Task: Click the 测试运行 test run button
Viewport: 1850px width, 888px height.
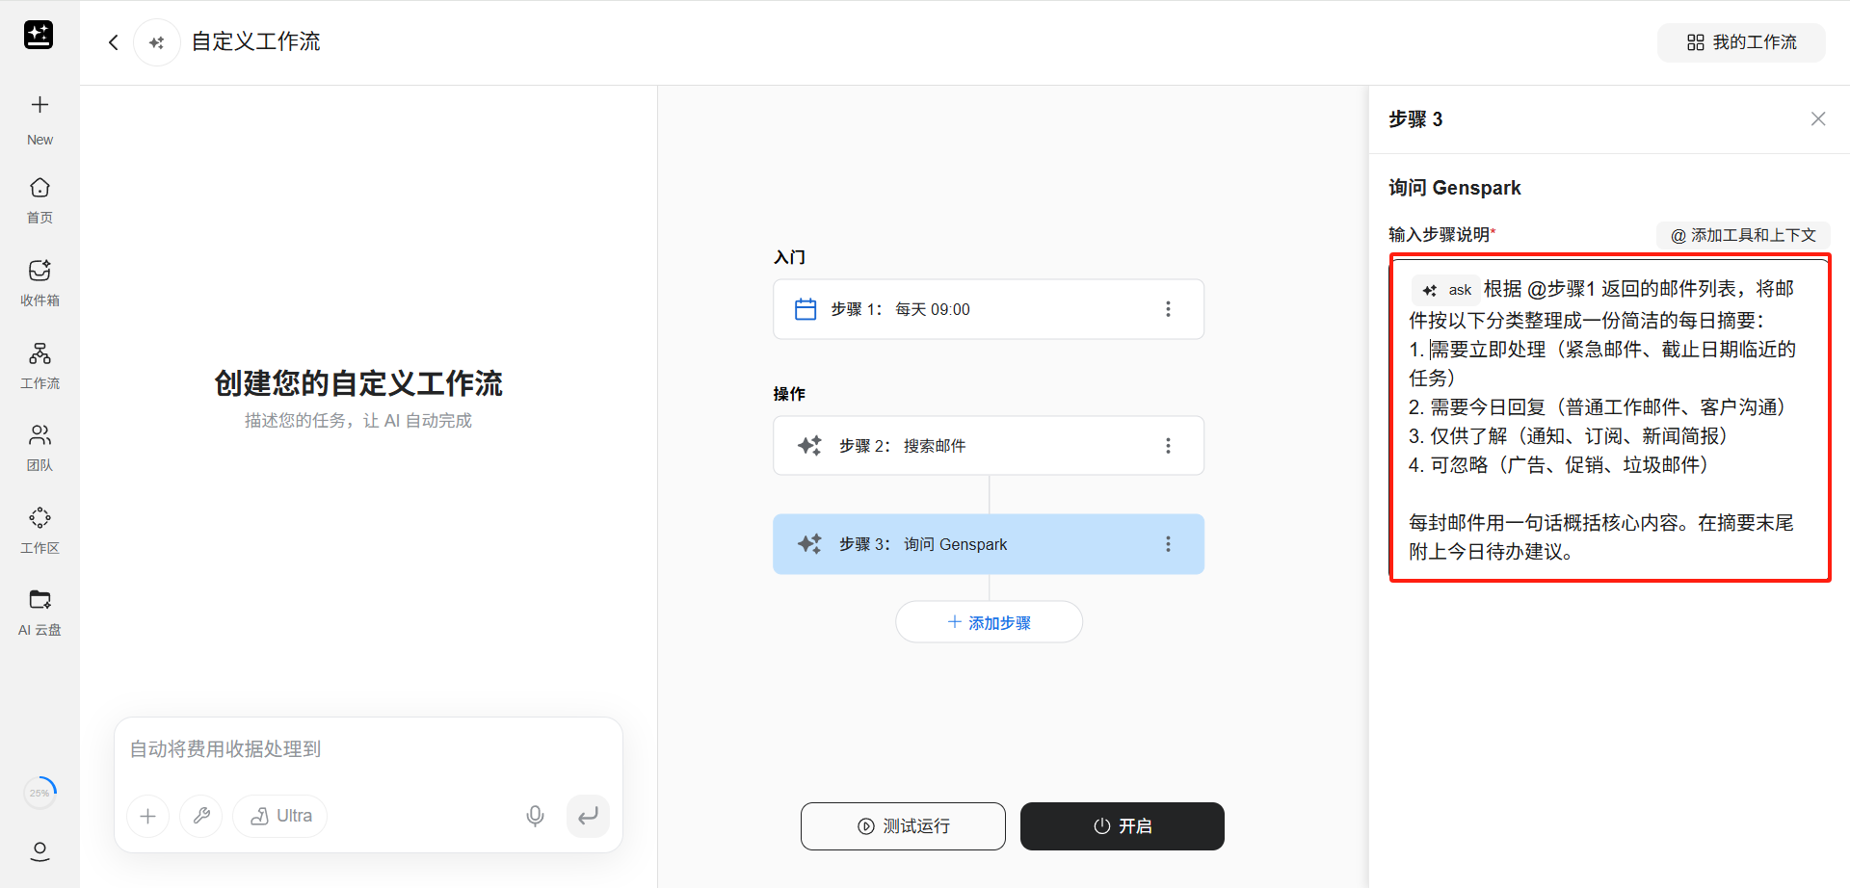Action: tap(903, 826)
